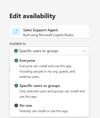Click the 'Only selected users and groups' description
This screenshot has width=100, height=118.
point(52,94)
